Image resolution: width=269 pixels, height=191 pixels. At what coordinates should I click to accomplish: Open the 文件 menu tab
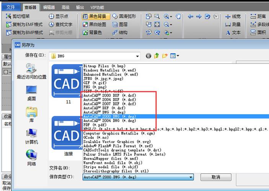pyautogui.click(x=11, y=7)
